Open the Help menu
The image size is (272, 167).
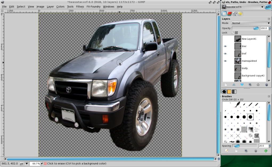pos(120,7)
